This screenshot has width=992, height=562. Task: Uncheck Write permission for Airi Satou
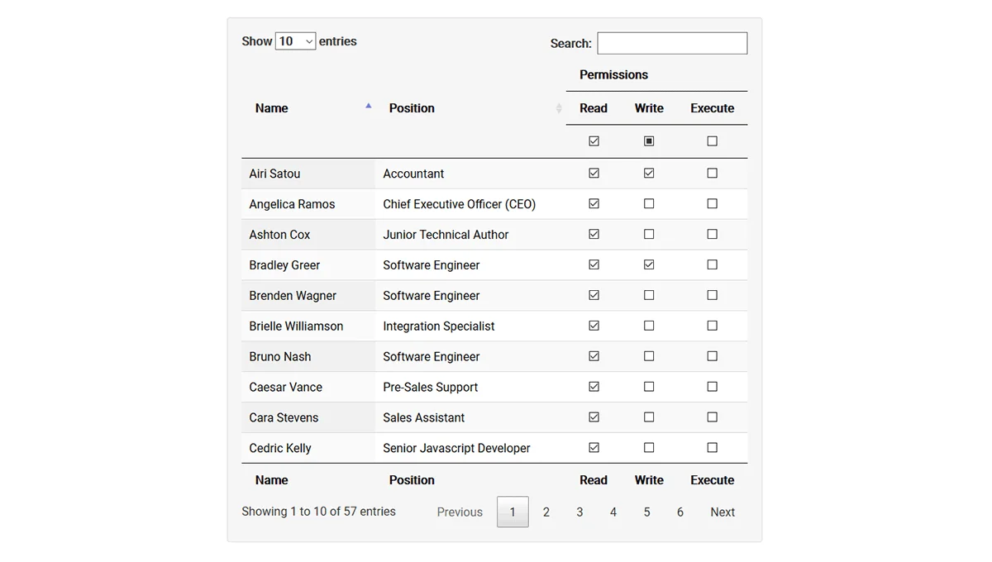tap(649, 173)
